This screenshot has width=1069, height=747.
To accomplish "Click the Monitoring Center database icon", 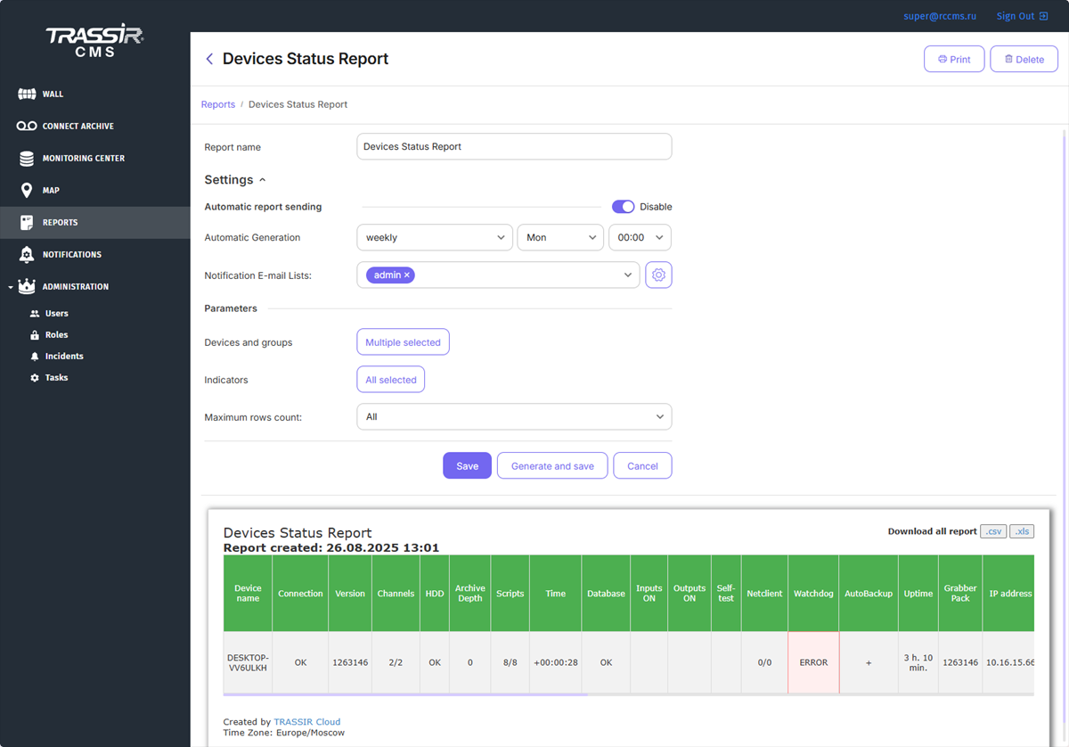I will point(27,159).
